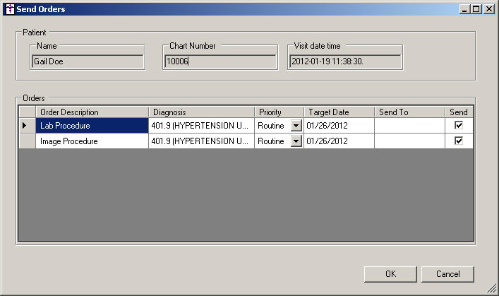The height and width of the screenshot is (296, 499).
Task: Open Priority dropdown for Lab Procedure row
Action: [296, 126]
